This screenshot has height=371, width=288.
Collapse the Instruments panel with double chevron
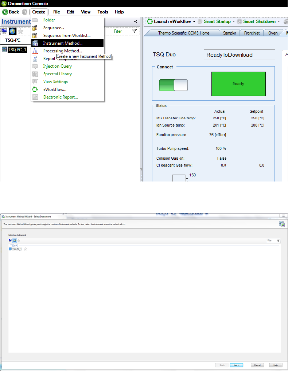[136, 21]
